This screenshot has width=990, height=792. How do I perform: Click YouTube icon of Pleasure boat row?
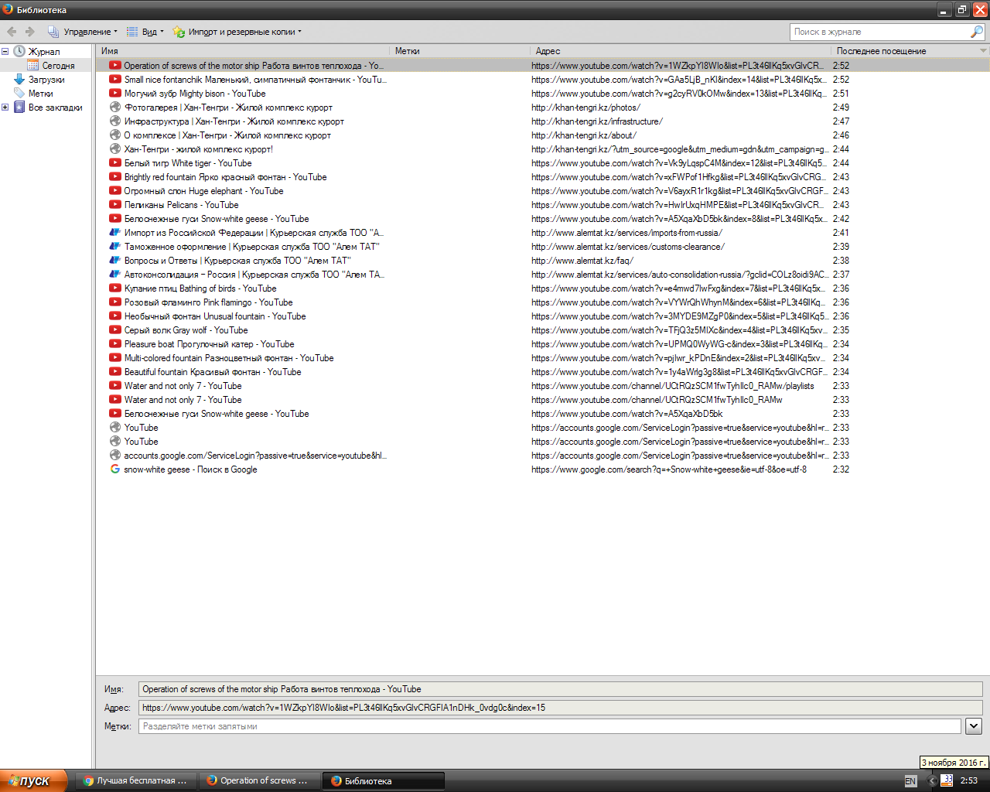pyautogui.click(x=115, y=344)
